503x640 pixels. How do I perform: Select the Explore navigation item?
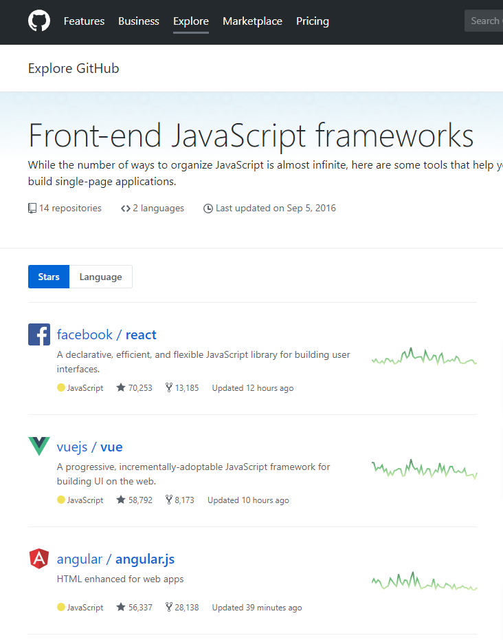[x=190, y=21]
